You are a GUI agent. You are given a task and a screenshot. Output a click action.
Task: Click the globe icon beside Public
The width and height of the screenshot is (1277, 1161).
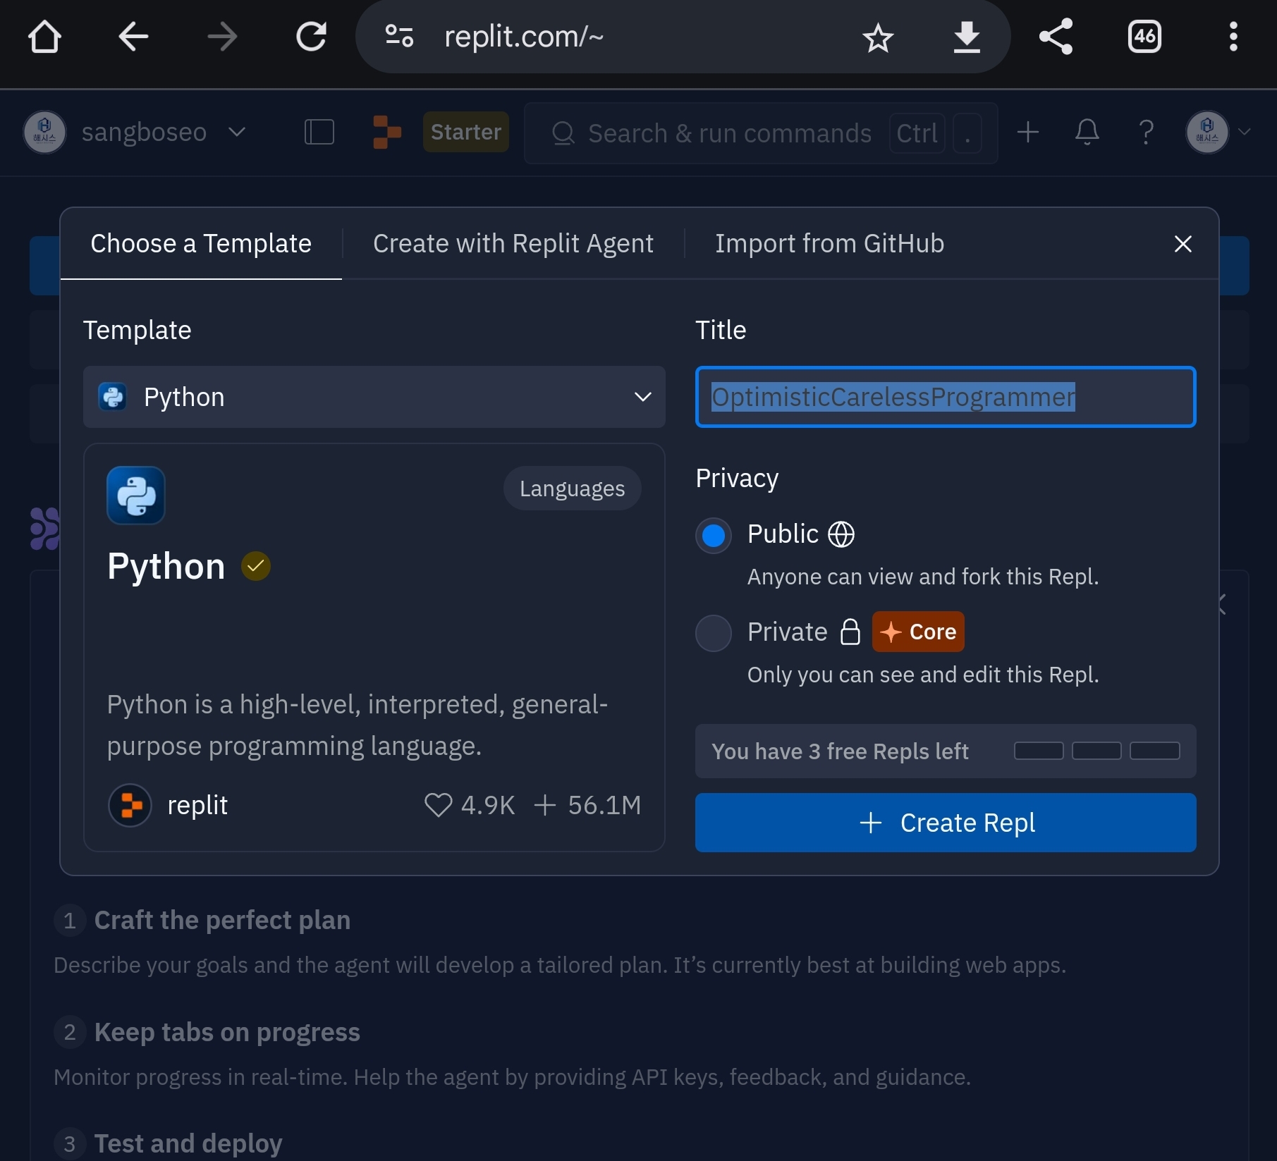point(841,534)
